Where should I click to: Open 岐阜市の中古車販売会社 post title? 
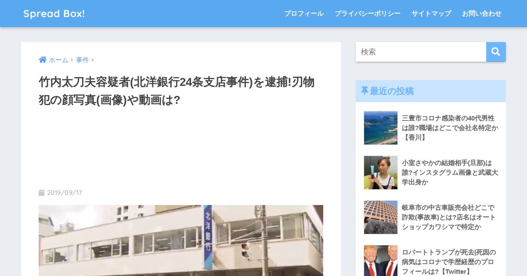(x=448, y=217)
